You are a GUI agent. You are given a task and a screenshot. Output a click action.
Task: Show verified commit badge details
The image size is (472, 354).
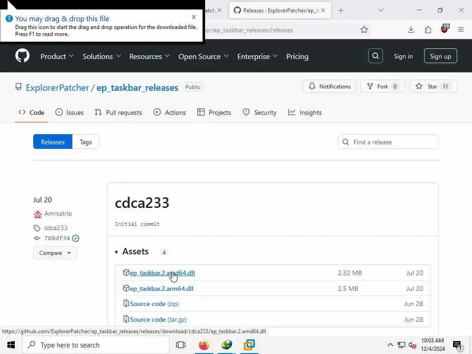pos(76,238)
